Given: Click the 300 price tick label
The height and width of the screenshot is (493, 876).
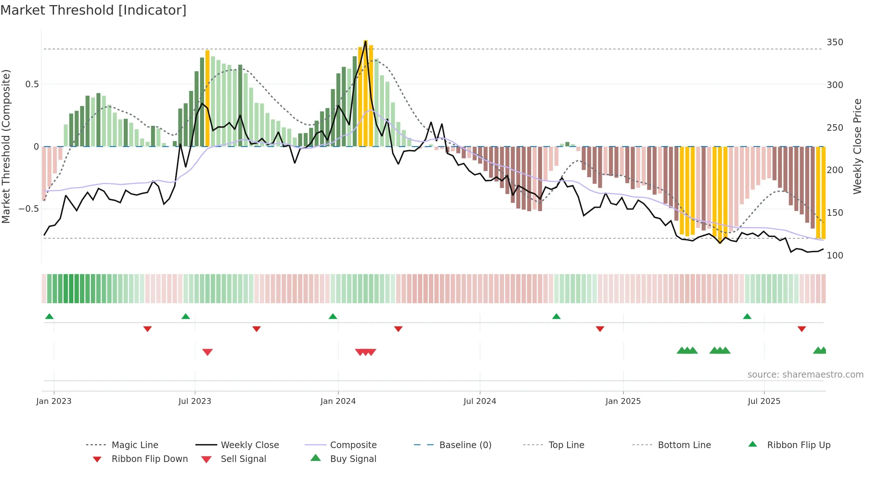Looking at the screenshot, I should pyautogui.click(x=835, y=85).
